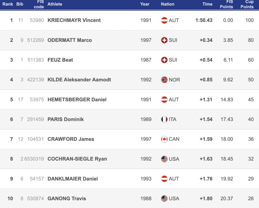Image resolution: width=259 pixels, height=208 pixels.
Task: Click the FIS Points column header
Action: tap(226, 4)
